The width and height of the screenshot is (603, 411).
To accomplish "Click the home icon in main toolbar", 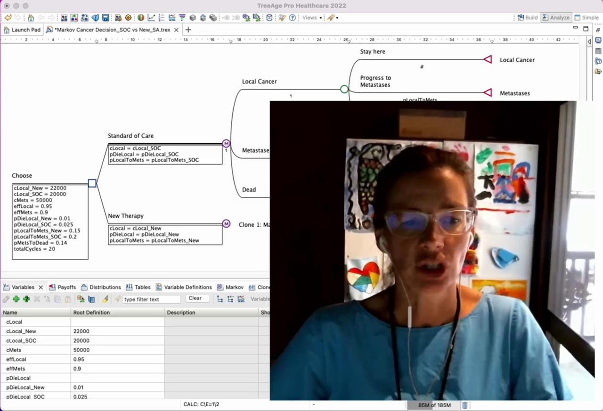I will coord(31,18).
